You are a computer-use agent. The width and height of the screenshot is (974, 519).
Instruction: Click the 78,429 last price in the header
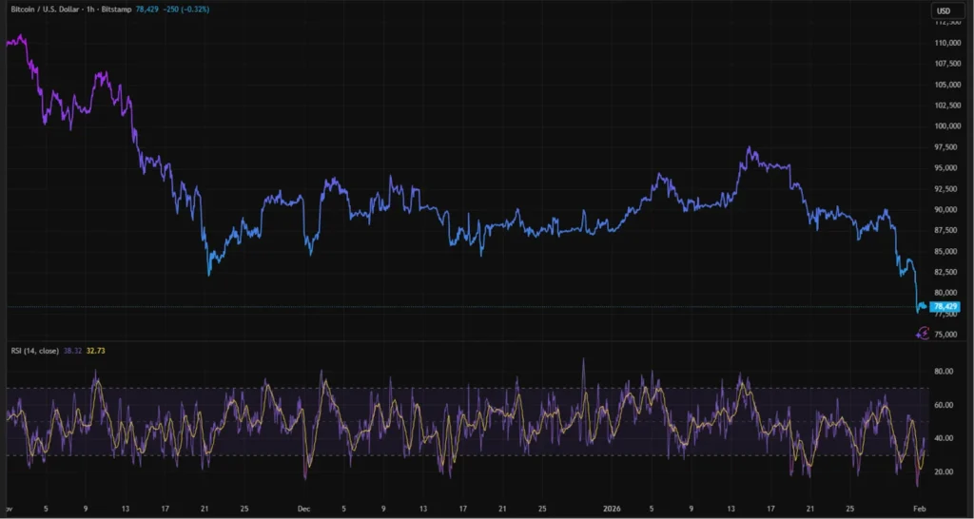click(146, 10)
